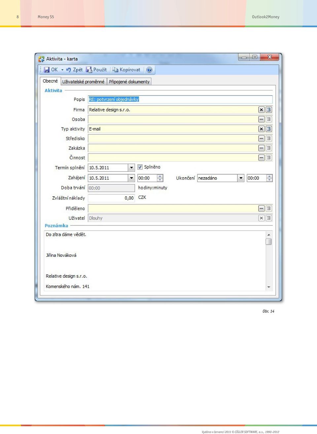Click the Aktivita - karta window icon
The width and height of the screenshot is (317, 434).
pos(41,59)
